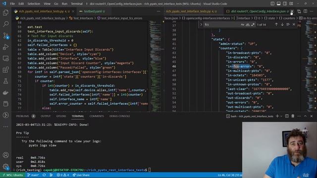Viewport: 317px width, 178px height.
Task: Toggle Match Case in the find widget
Action: tap(243, 25)
